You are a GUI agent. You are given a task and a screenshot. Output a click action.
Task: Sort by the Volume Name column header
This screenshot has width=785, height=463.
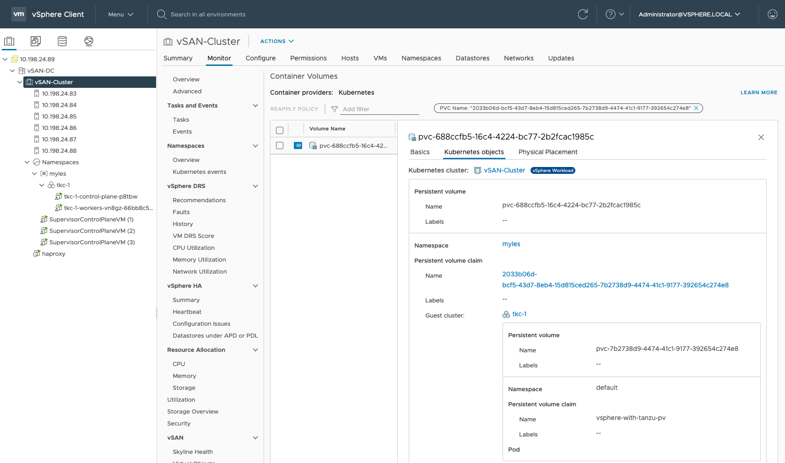(x=327, y=129)
